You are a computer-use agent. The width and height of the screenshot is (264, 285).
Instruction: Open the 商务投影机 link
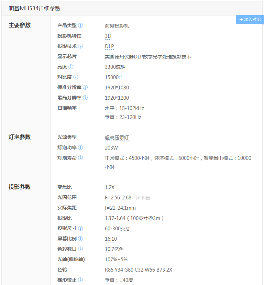(x=117, y=26)
